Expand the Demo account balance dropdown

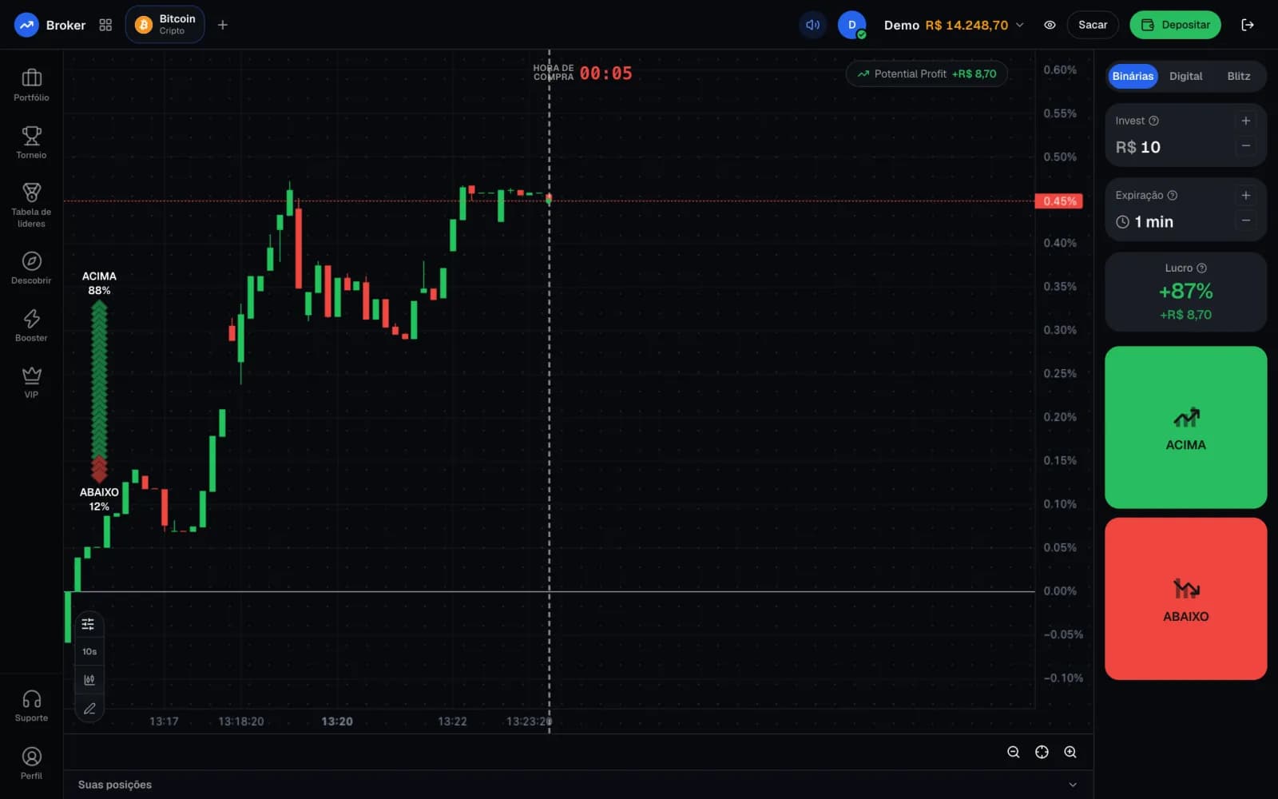[955, 25]
